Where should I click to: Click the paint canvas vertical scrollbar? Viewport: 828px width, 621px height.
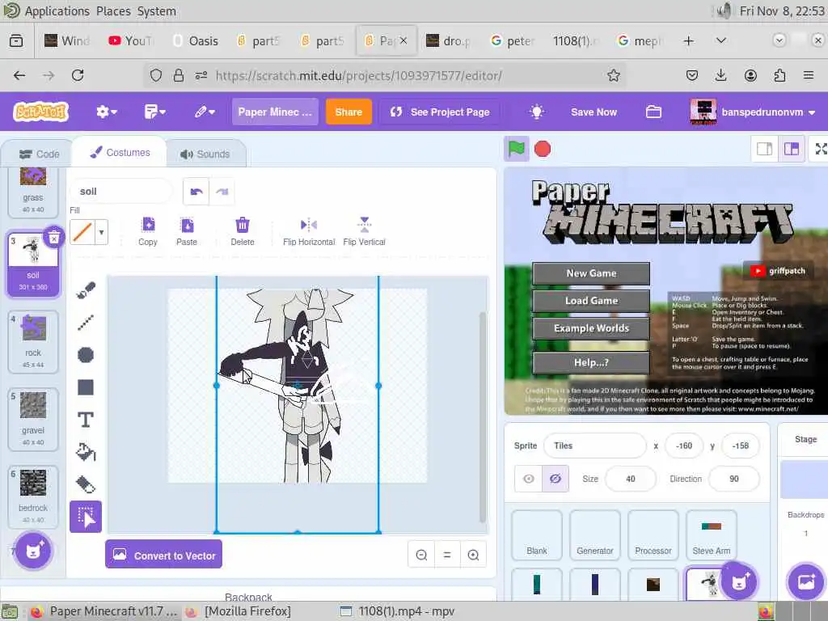482,417
